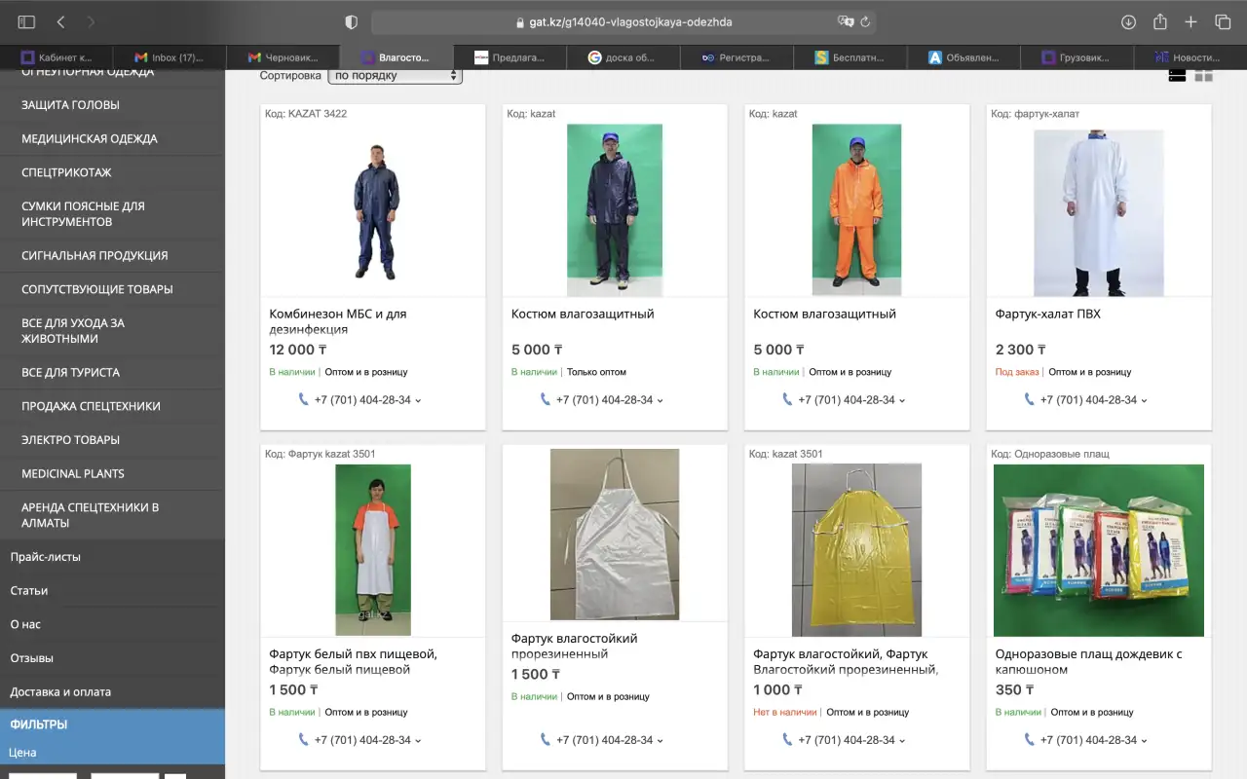
Task: Click phone icon on Одноразовые плащ дождевик card
Action: click(x=1028, y=740)
